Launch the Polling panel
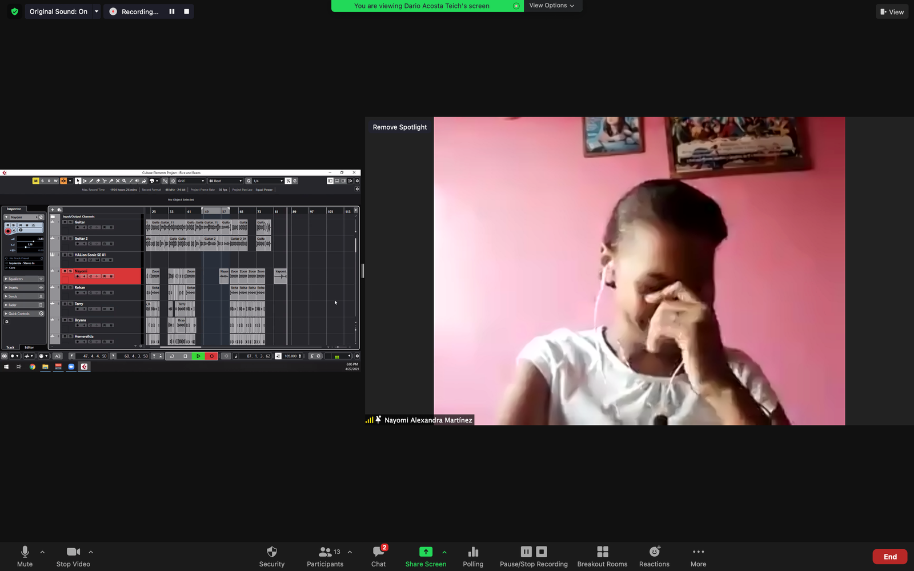 click(x=473, y=556)
